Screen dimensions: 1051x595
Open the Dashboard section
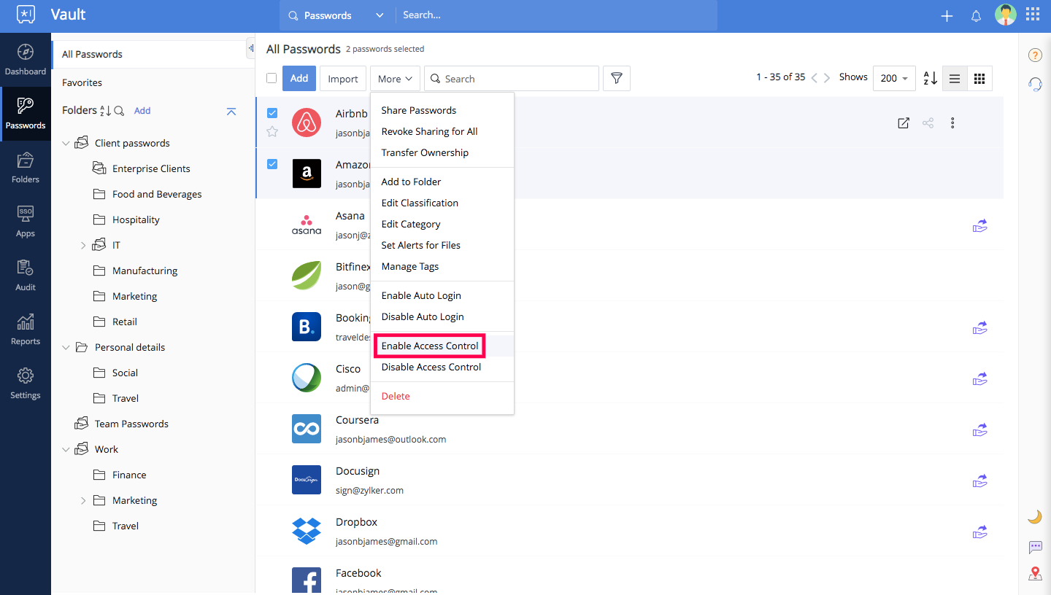tap(26, 60)
